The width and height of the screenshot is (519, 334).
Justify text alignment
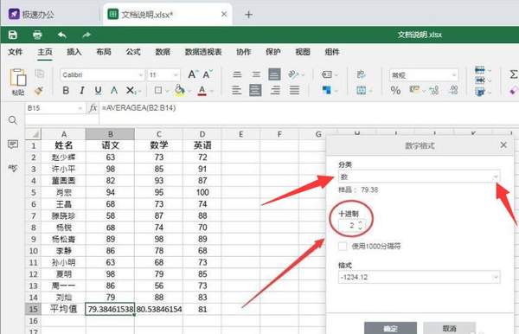click(x=294, y=90)
